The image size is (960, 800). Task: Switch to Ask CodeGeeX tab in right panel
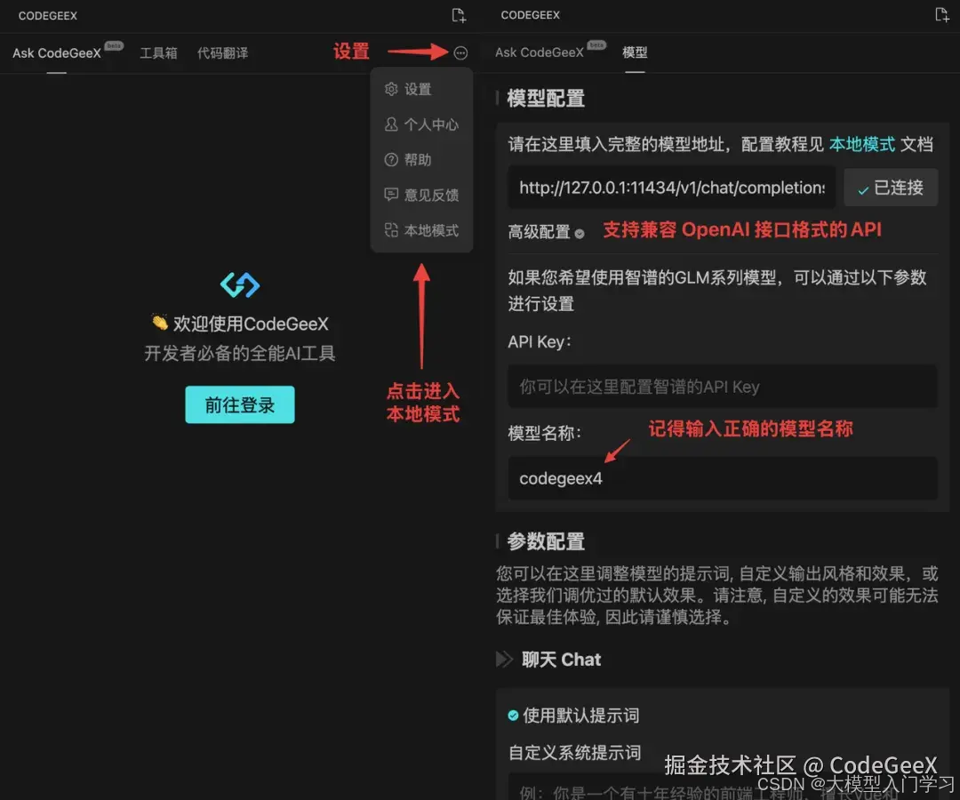pos(540,52)
